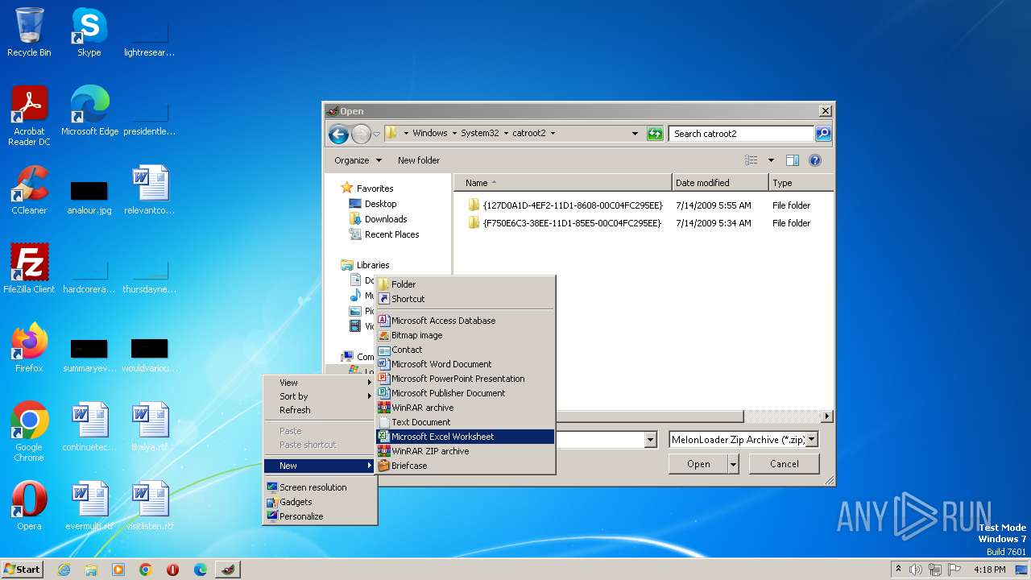Expand the recent pages dropdown arrow
This screenshot has height=580, width=1031.
376,134
